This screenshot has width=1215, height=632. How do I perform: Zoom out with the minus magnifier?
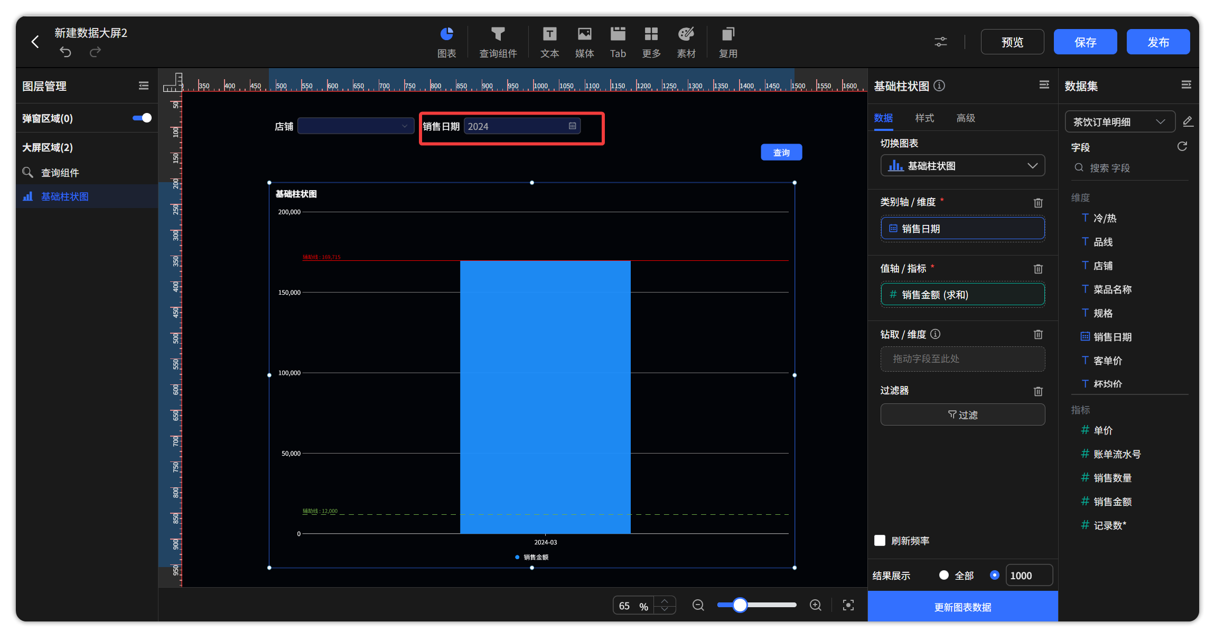(x=698, y=605)
